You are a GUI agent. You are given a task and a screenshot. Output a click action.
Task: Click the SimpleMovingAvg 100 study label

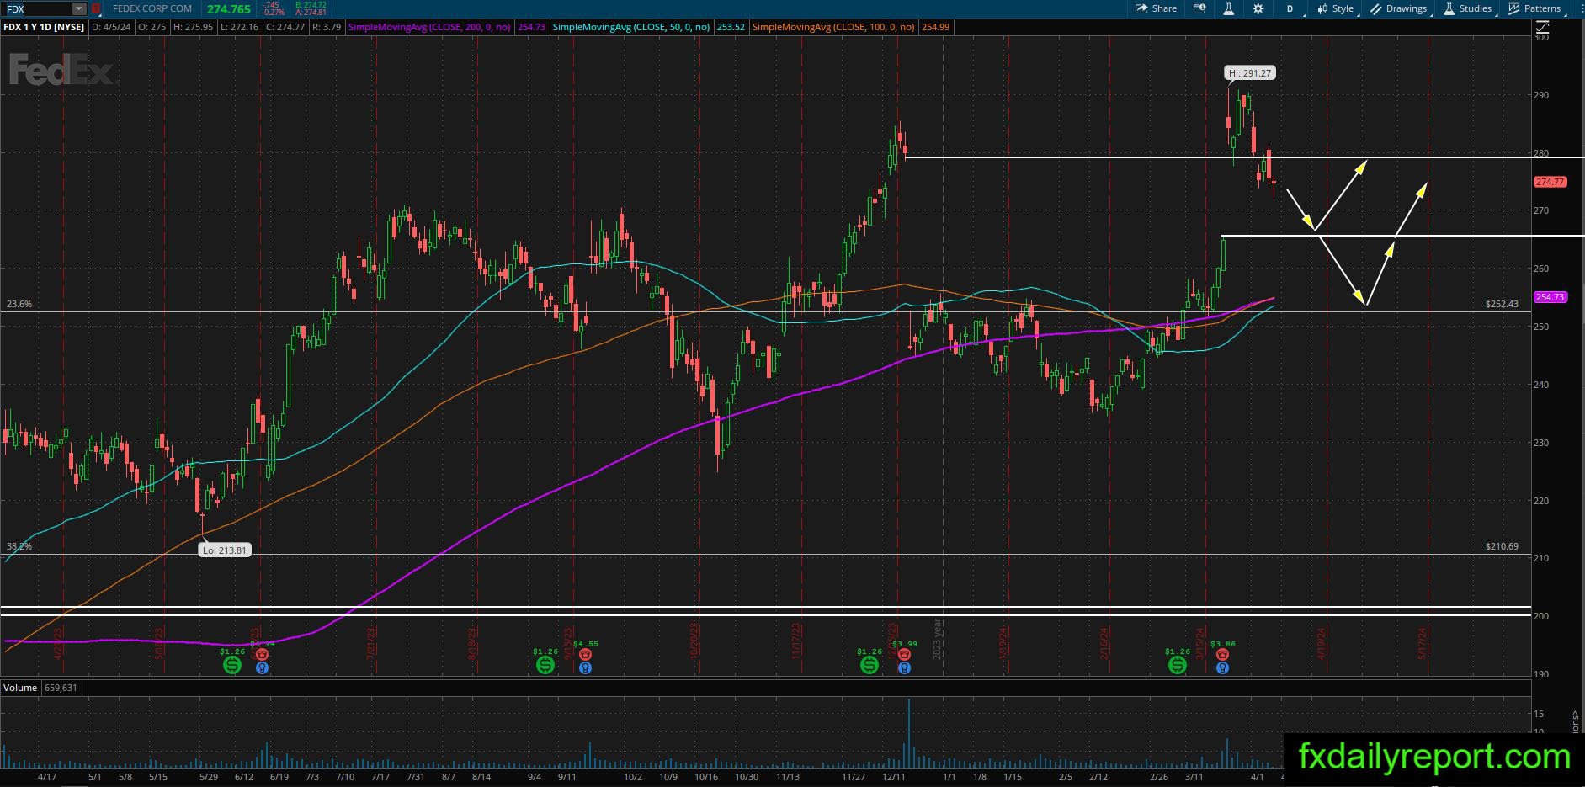coord(833,27)
